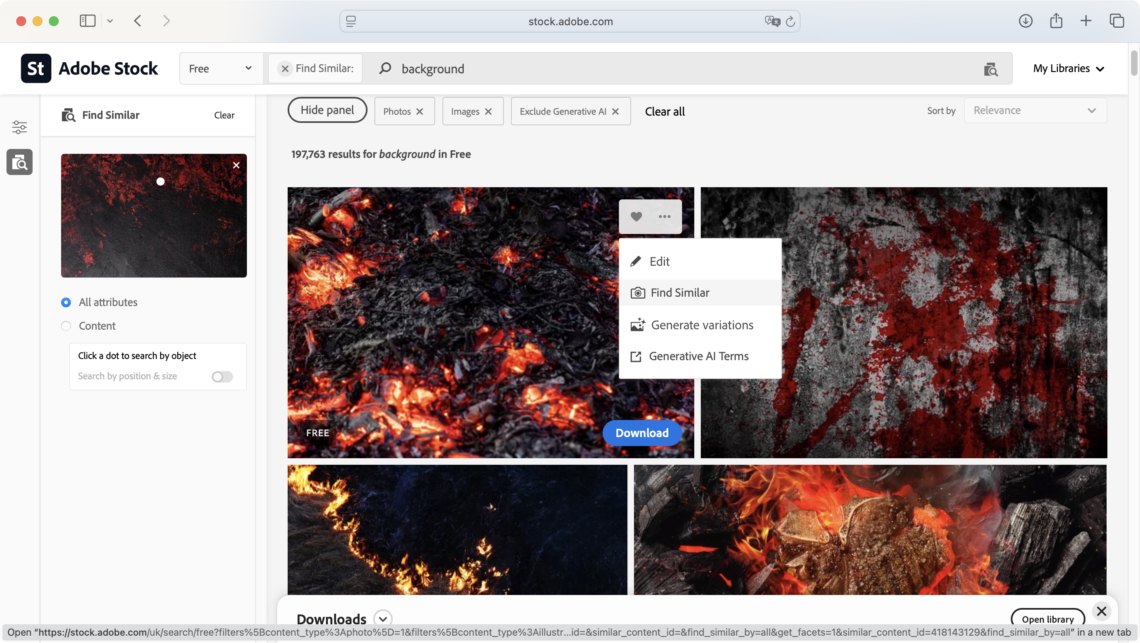Select the Content radio button
Viewport: 1140px width, 643px height.
pos(66,326)
